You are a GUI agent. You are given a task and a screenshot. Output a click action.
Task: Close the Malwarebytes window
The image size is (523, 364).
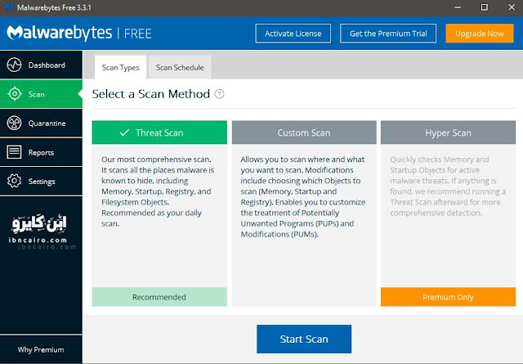(512, 7)
